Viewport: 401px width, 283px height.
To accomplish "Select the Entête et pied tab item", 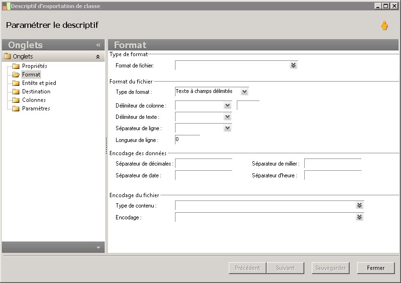I will [x=39, y=83].
